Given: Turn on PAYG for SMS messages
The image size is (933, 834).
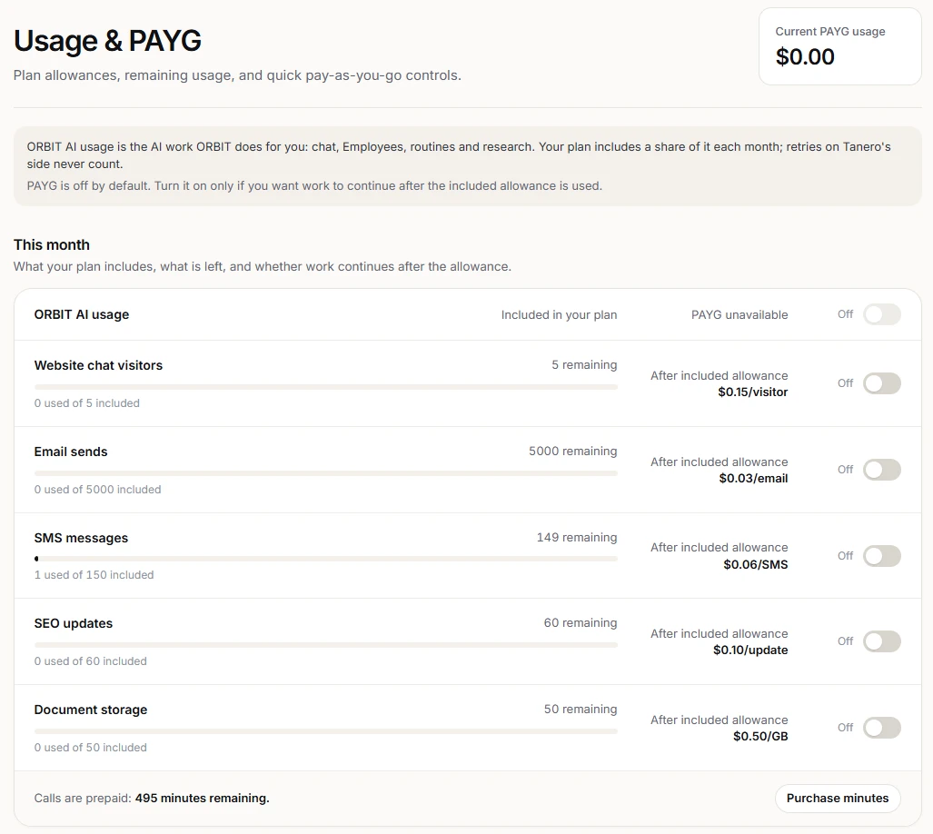Looking at the screenshot, I should pyautogui.click(x=882, y=556).
